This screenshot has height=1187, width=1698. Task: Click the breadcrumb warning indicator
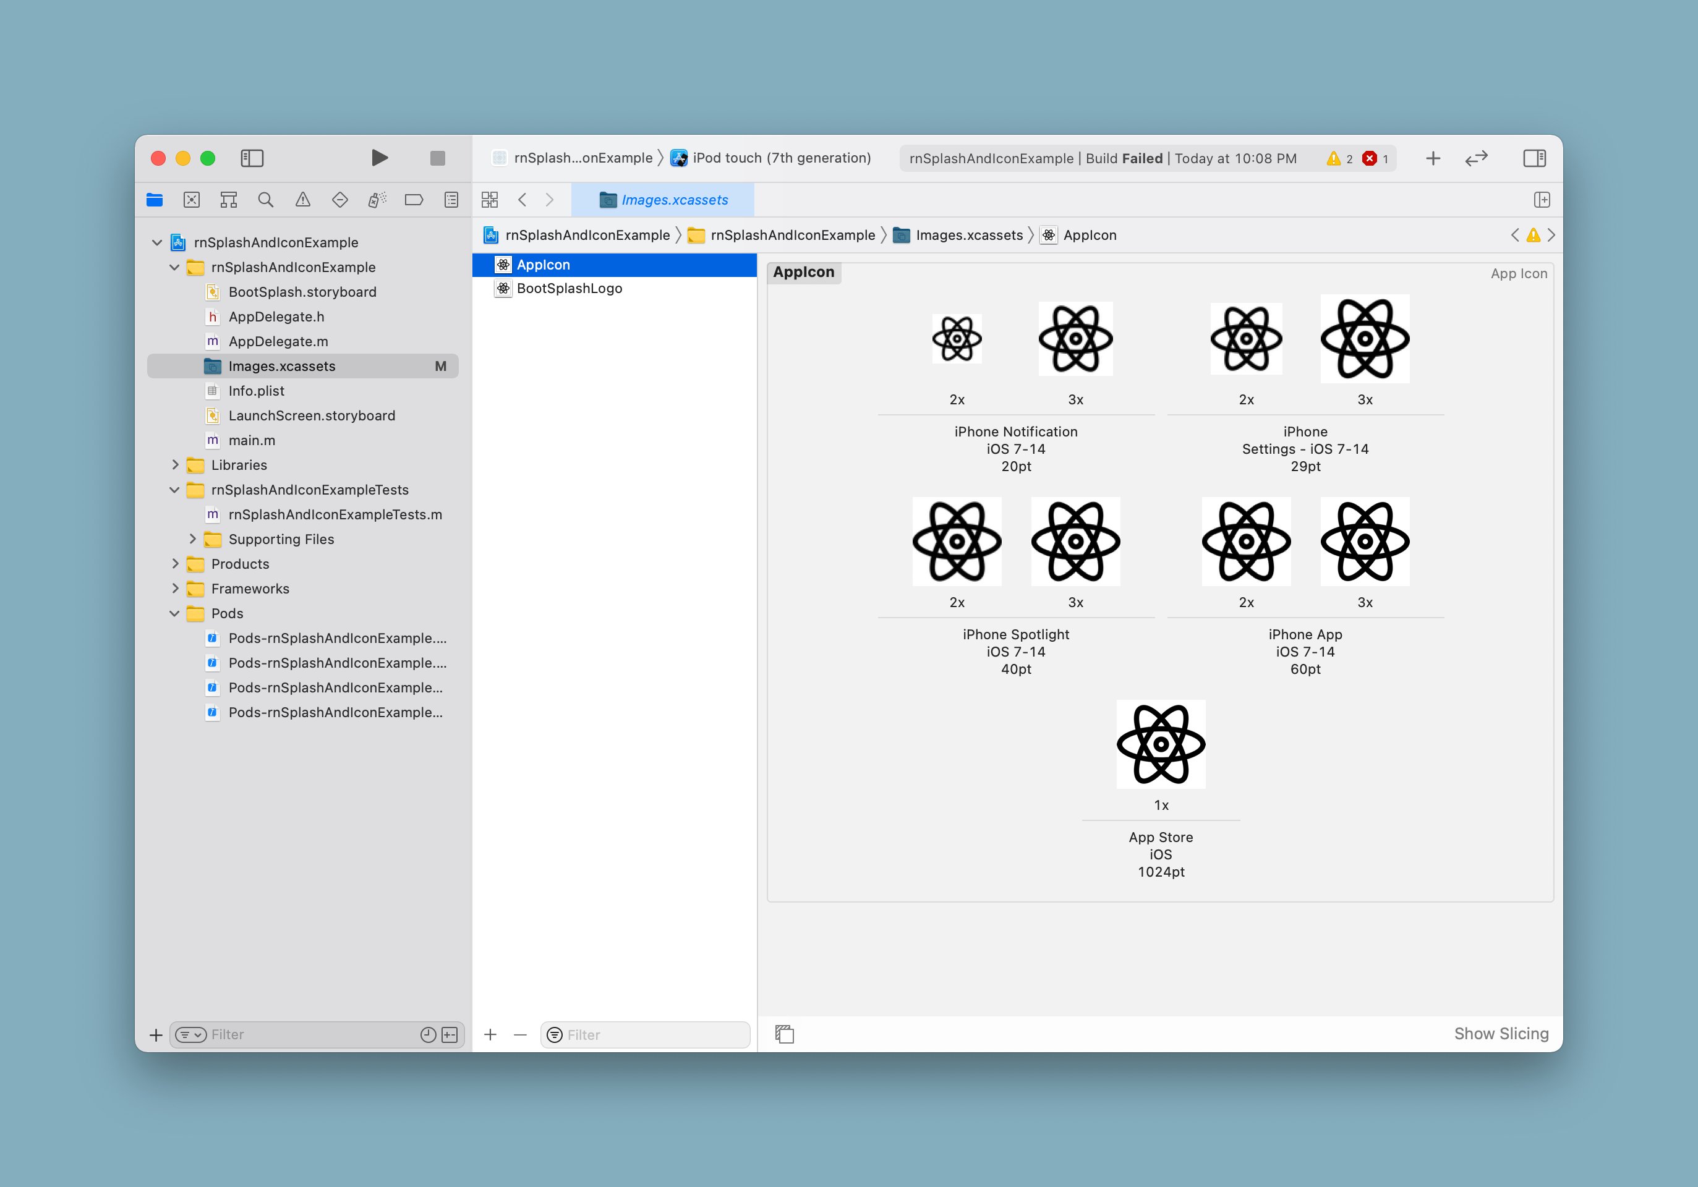pos(1534,235)
